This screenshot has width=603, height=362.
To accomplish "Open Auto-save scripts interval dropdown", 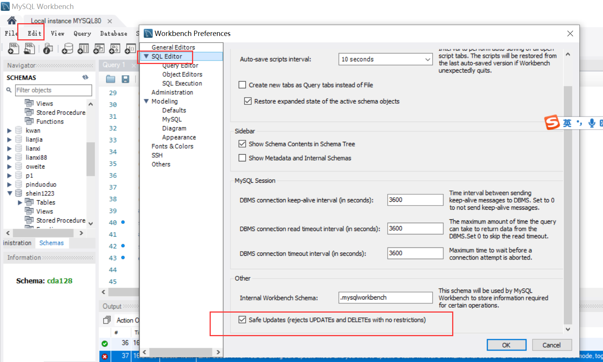I will 386,59.
